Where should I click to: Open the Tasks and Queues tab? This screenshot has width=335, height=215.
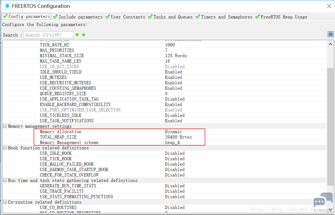point(170,17)
